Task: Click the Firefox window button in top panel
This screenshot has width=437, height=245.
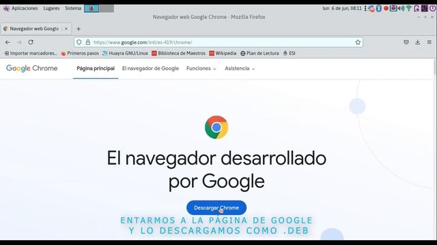Action: click(x=91, y=8)
